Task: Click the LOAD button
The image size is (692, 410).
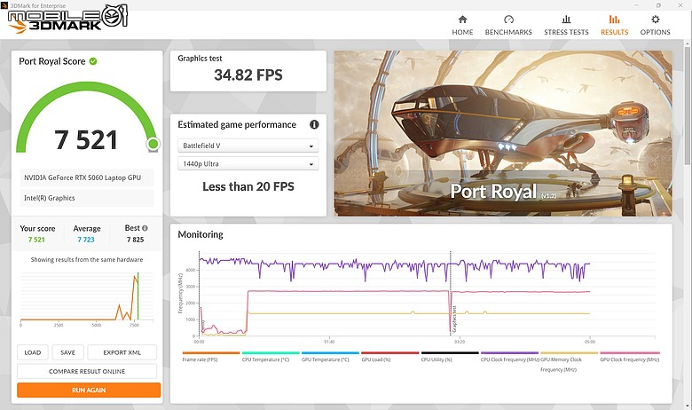Action: pos(33,352)
